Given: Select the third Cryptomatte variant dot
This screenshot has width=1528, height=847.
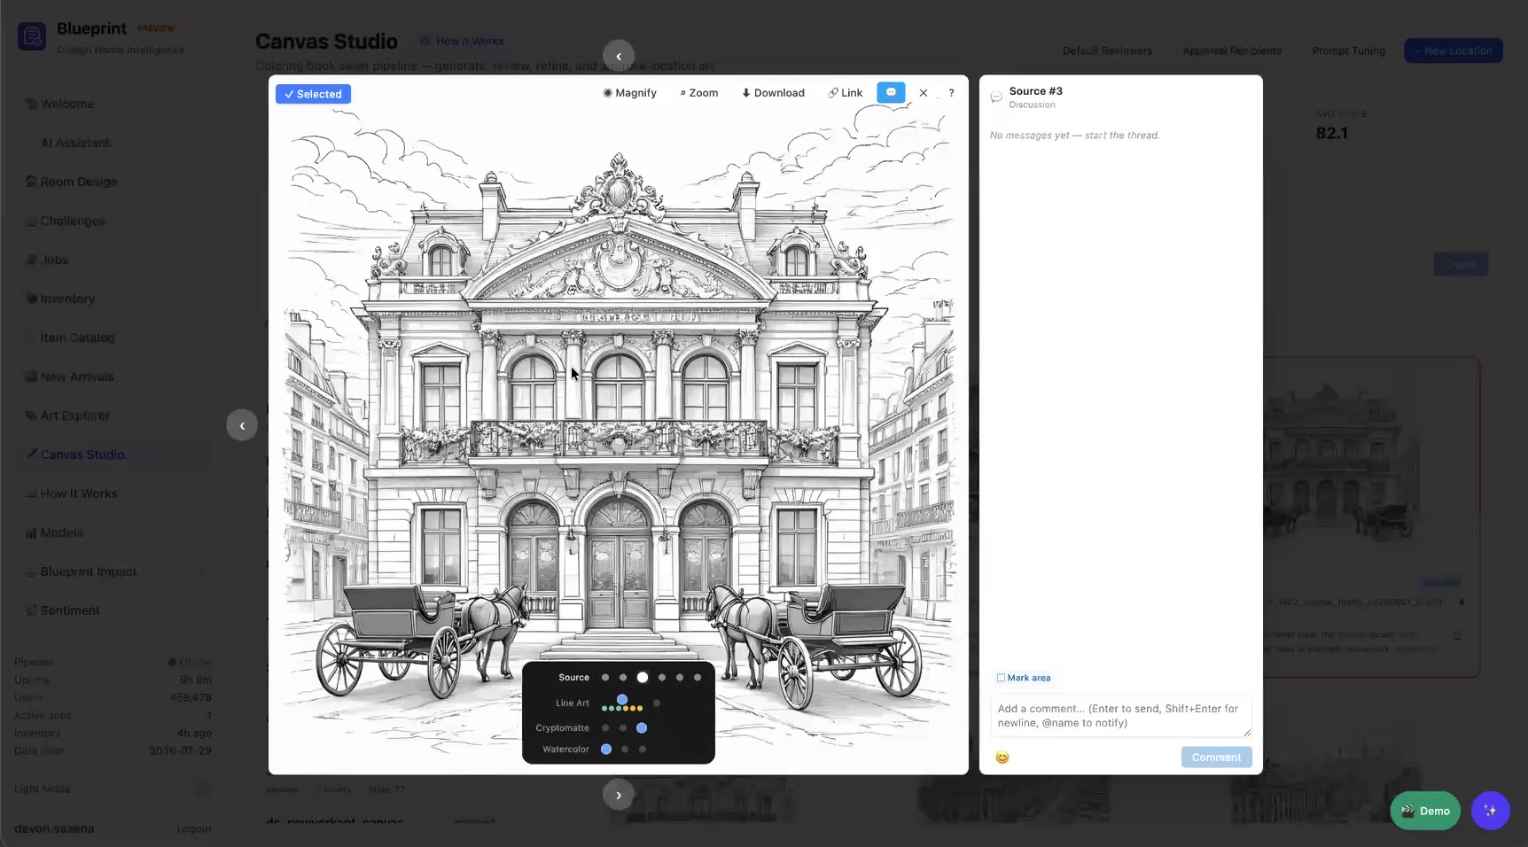Looking at the screenshot, I should (642, 728).
